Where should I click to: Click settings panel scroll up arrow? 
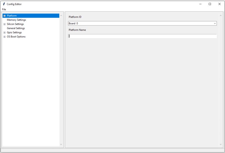[x=220, y=16]
